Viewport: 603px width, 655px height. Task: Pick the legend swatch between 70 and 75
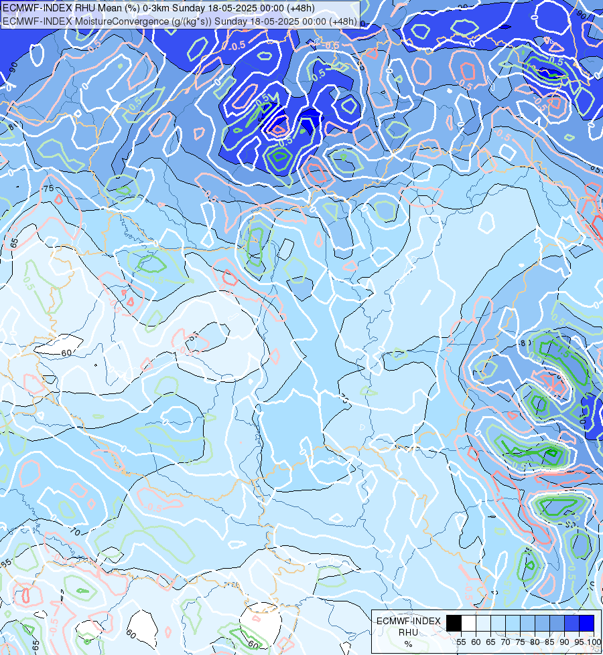point(513,623)
